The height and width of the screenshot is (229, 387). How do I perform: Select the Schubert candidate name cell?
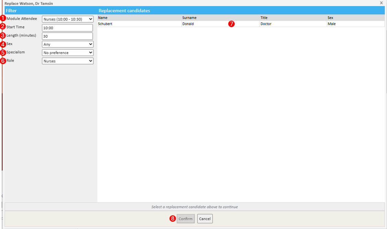[x=105, y=24]
